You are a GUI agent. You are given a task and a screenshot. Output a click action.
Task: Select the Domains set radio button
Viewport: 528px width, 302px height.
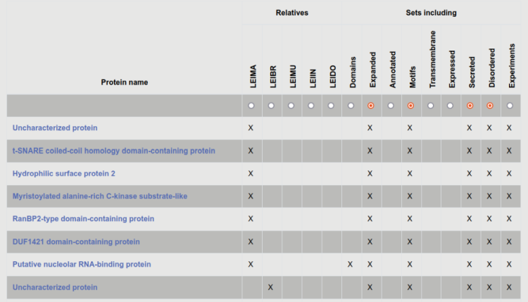[x=351, y=106]
